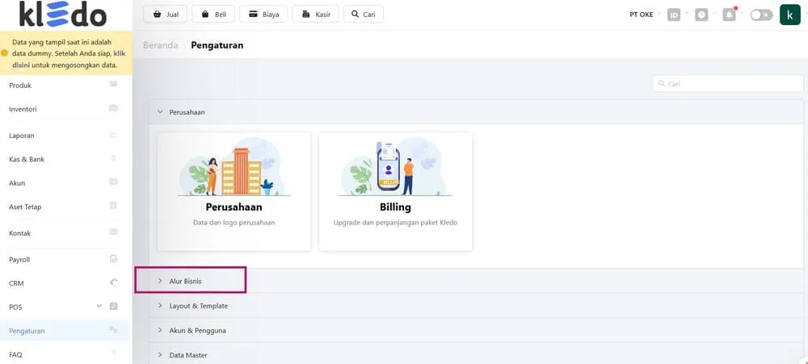The height and width of the screenshot is (364, 808).
Task: Toggle the dark mode switch
Action: pyautogui.click(x=760, y=15)
